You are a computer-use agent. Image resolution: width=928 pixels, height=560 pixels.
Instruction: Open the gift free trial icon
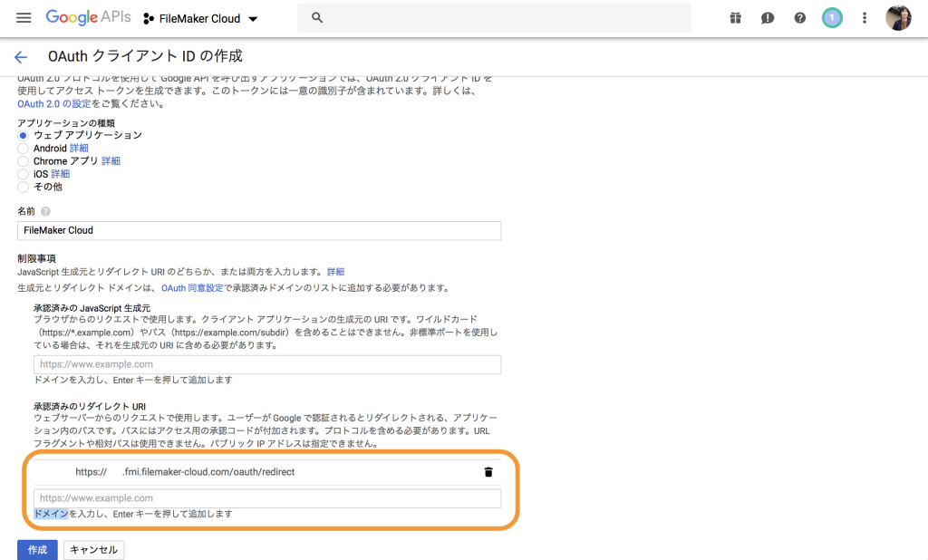click(x=735, y=18)
